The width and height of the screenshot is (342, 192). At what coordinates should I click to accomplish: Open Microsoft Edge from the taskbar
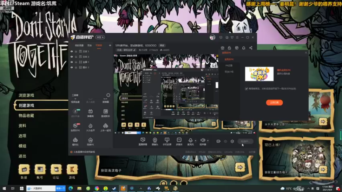71,188
